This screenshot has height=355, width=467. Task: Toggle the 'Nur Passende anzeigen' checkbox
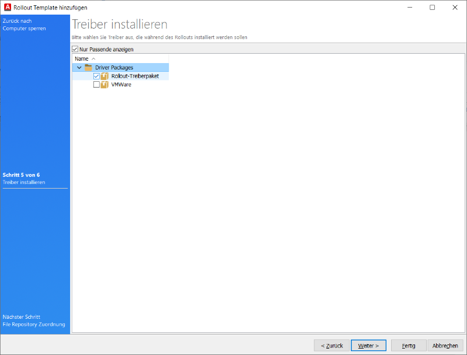click(75, 50)
